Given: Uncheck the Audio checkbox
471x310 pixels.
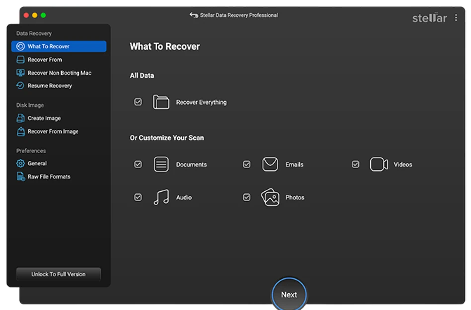Looking at the screenshot, I should click(x=138, y=197).
